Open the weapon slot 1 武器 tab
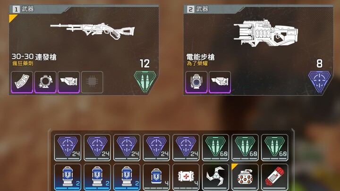 [24, 9]
